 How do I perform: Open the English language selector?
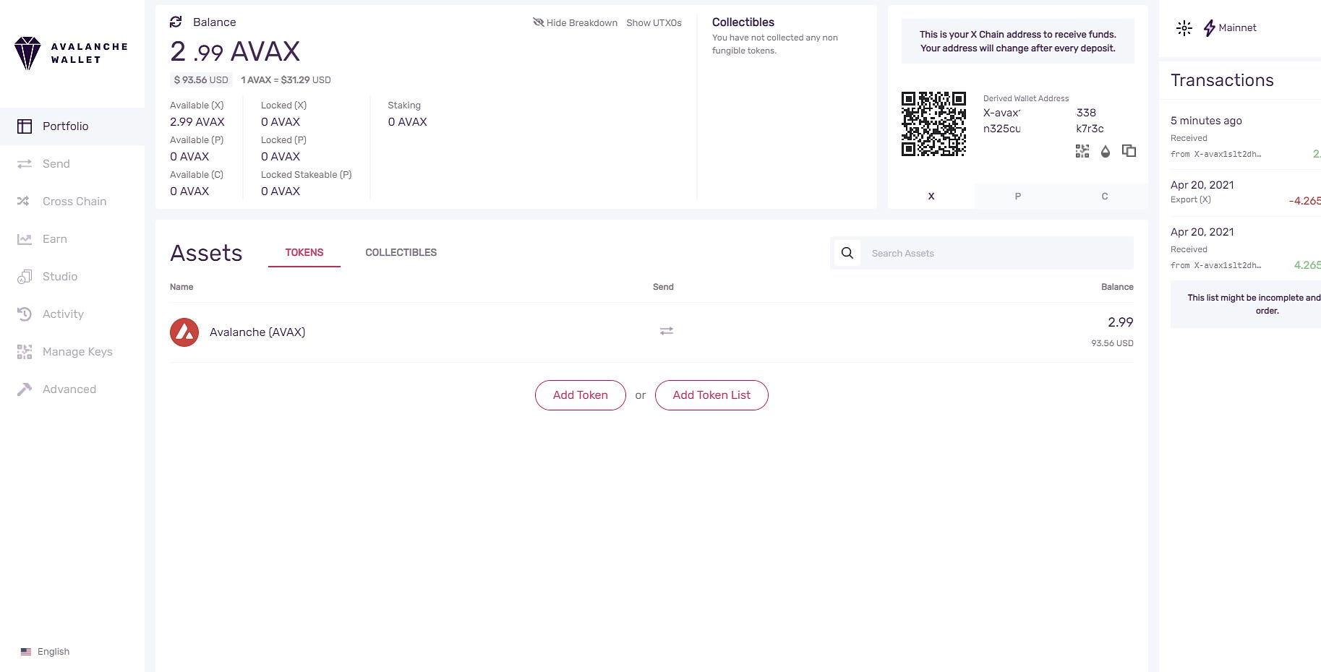(46, 652)
